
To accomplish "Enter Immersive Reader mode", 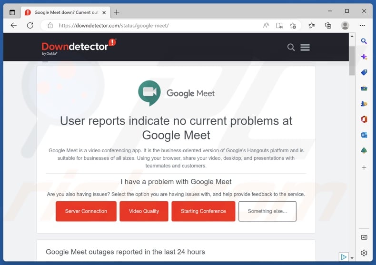I will click(x=279, y=25).
